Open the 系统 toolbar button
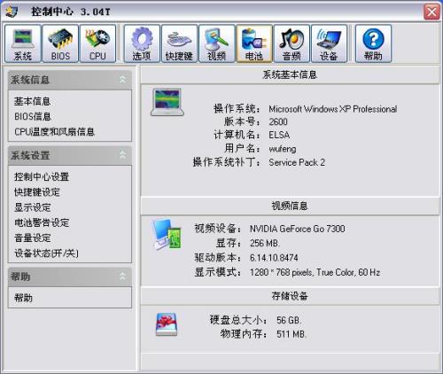The height and width of the screenshot is (374, 443). coord(23,43)
